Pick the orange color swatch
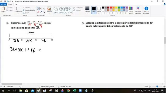Screen dimensions: 166x93 pyautogui.click(x=114, y=7)
